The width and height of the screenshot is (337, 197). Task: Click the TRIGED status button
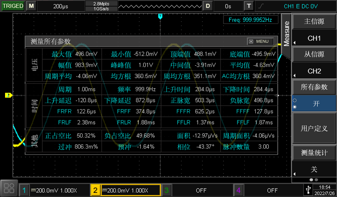13,6
